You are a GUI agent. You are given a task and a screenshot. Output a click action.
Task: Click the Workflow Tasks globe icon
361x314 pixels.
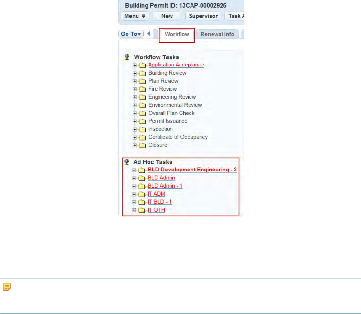pyautogui.click(x=127, y=57)
